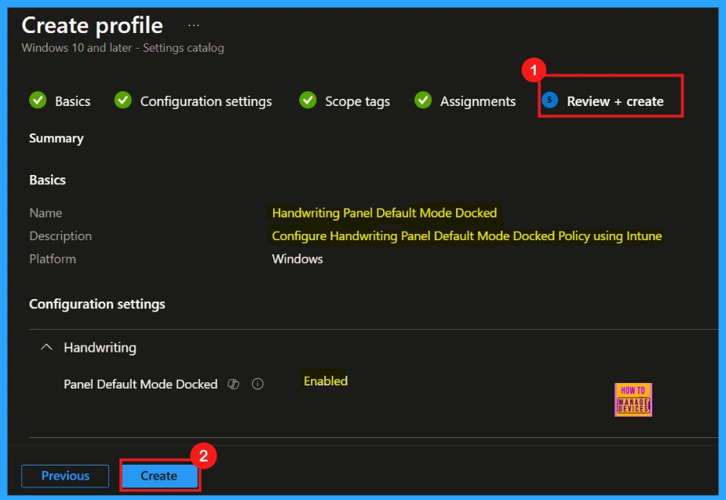Select the Review + create step
This screenshot has height=500, width=726.
615,101
